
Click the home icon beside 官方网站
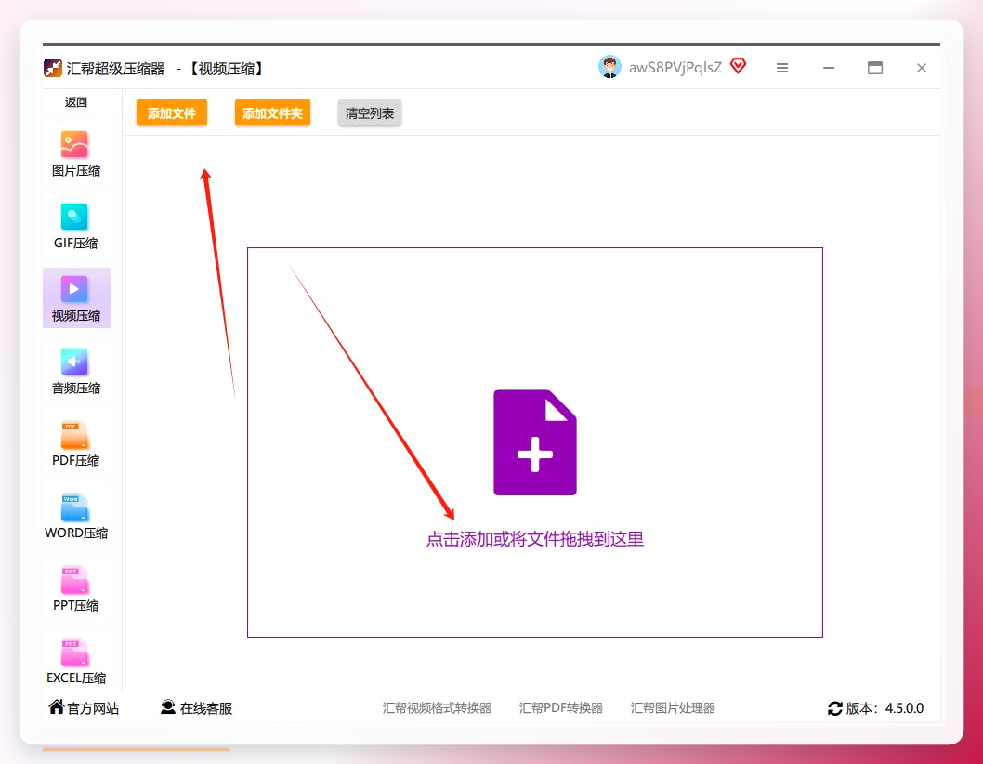57,707
